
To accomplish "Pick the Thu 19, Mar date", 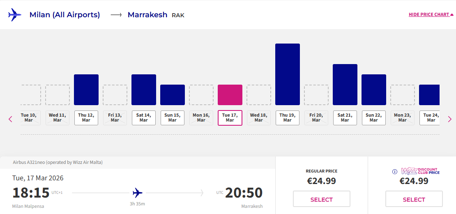I will [x=288, y=118].
